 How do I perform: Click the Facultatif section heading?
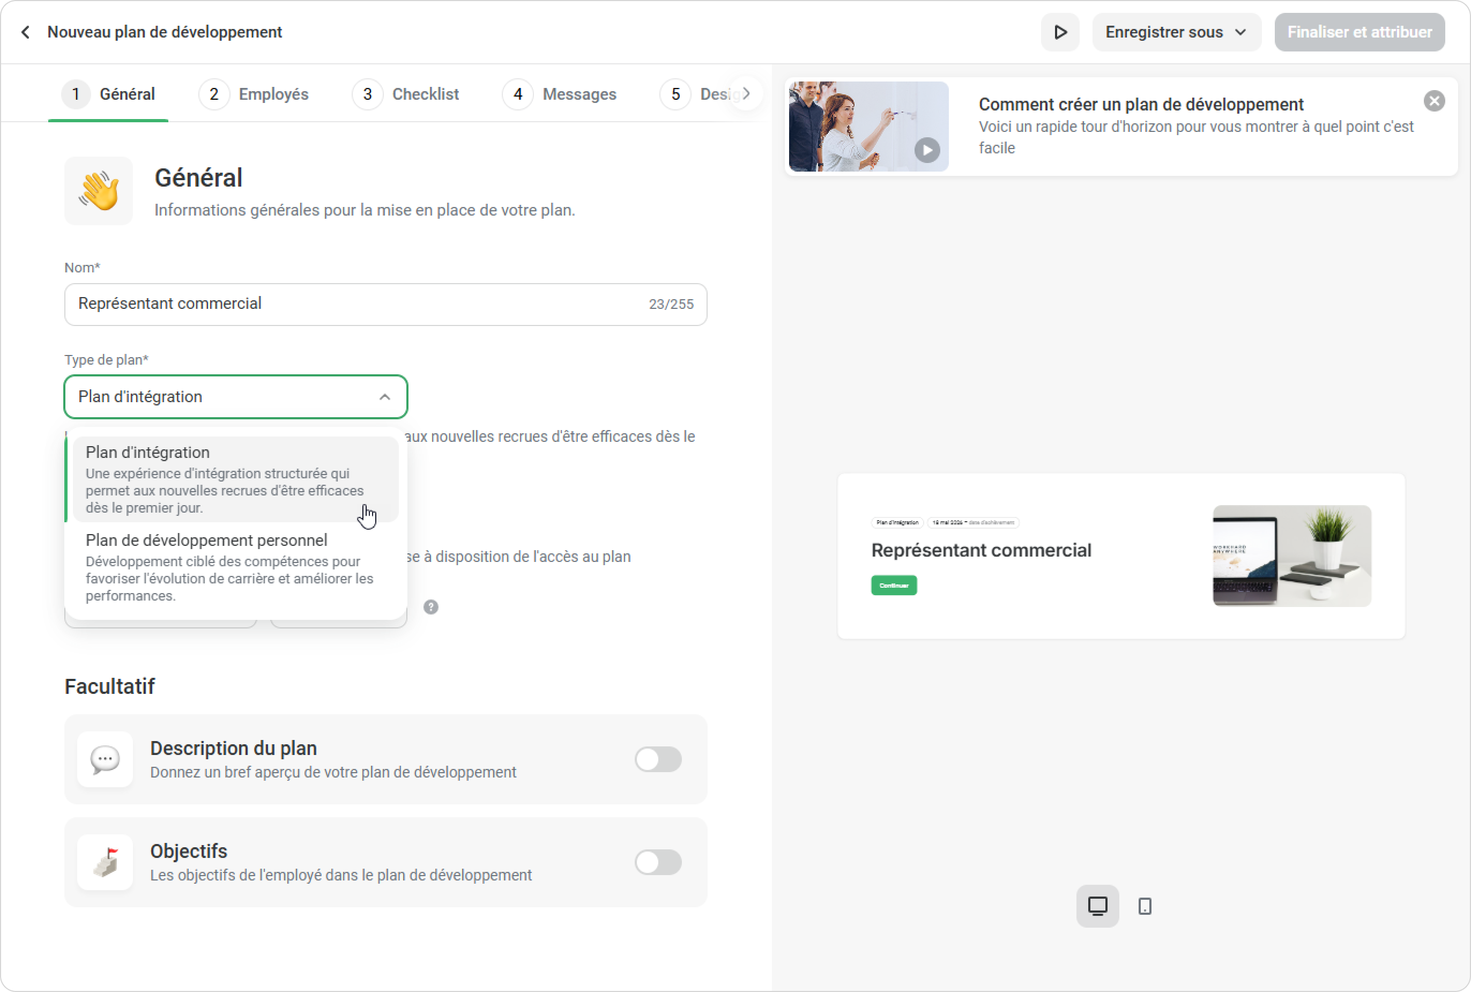[109, 686]
